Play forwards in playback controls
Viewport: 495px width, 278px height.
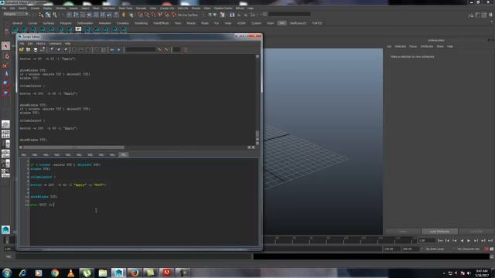469,240
